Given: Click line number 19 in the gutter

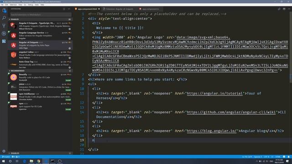Looking at the screenshot, I should pyautogui.click(x=82, y=140).
